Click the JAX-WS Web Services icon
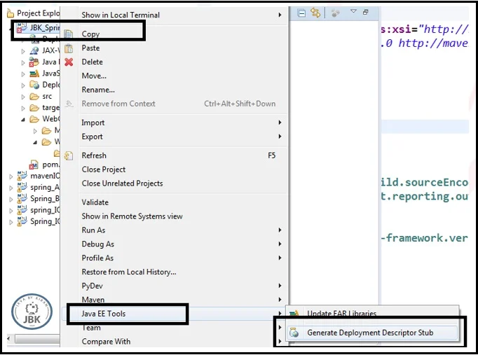Image resolution: width=478 pixels, height=355 pixels. 34,50
